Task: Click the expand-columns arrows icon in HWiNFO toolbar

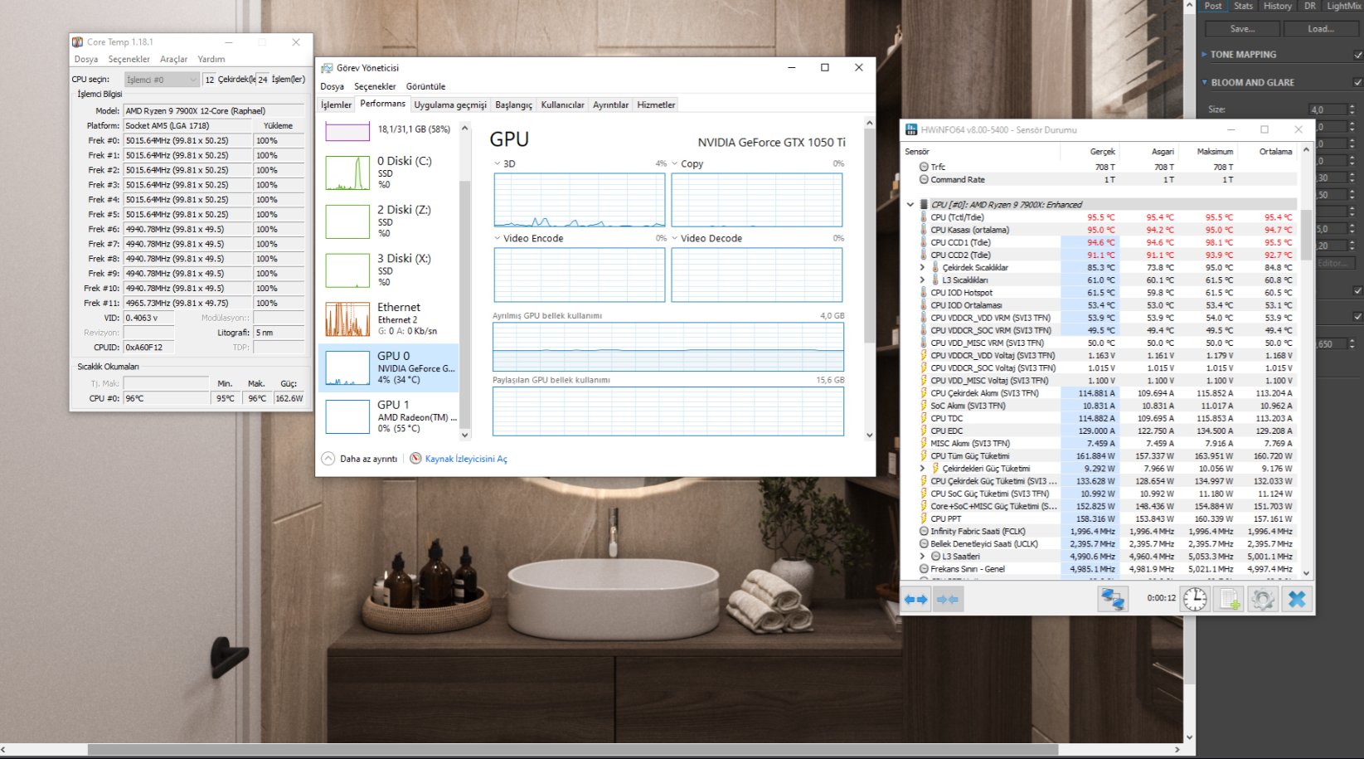Action: tap(916, 599)
